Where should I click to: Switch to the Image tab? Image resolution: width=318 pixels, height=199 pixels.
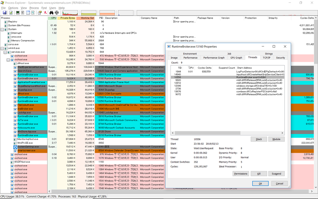[174, 58]
